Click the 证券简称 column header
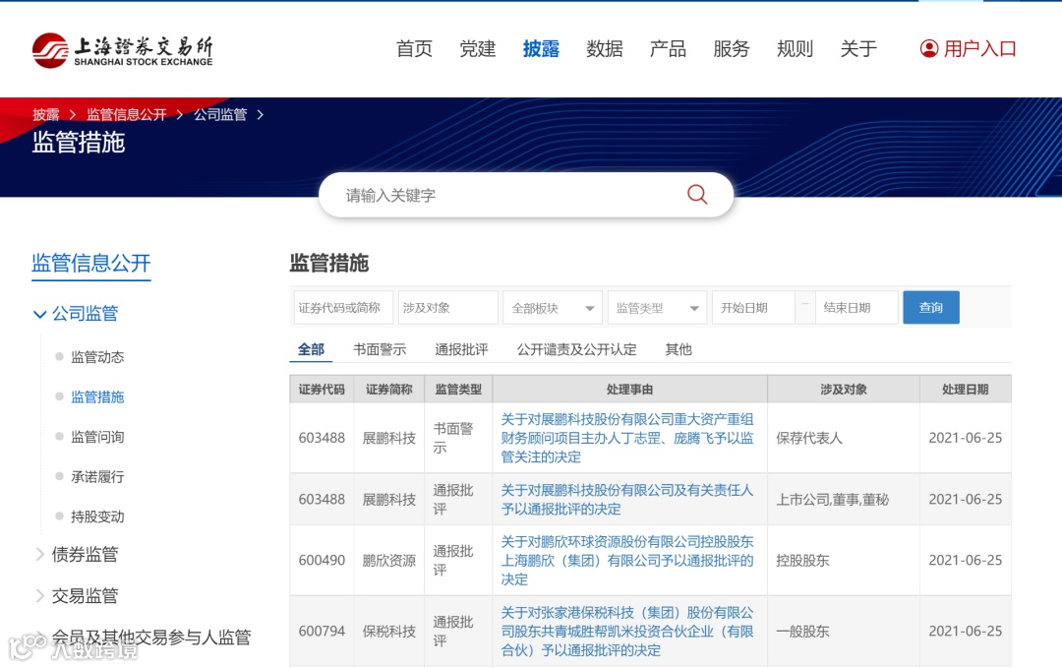This screenshot has width=1062, height=668. pos(388,390)
